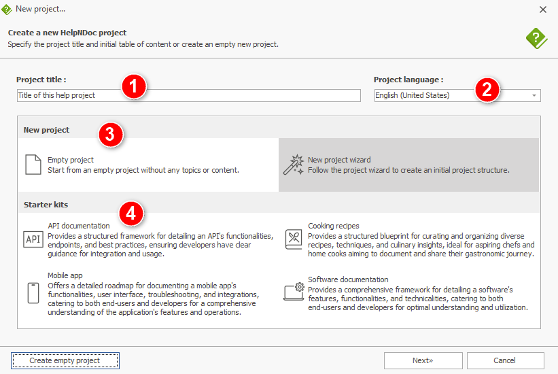Click the Create empty project button
The height and width of the screenshot is (374, 558).
click(x=65, y=360)
